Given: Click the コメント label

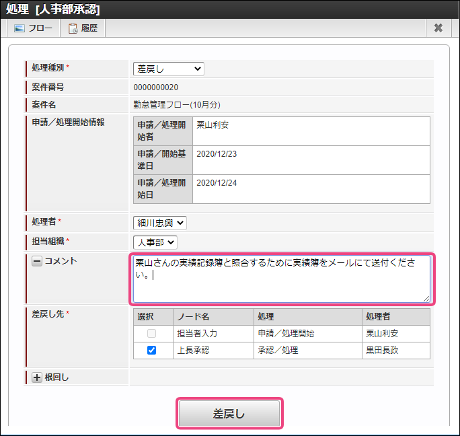Looking at the screenshot, I should coord(61,261).
